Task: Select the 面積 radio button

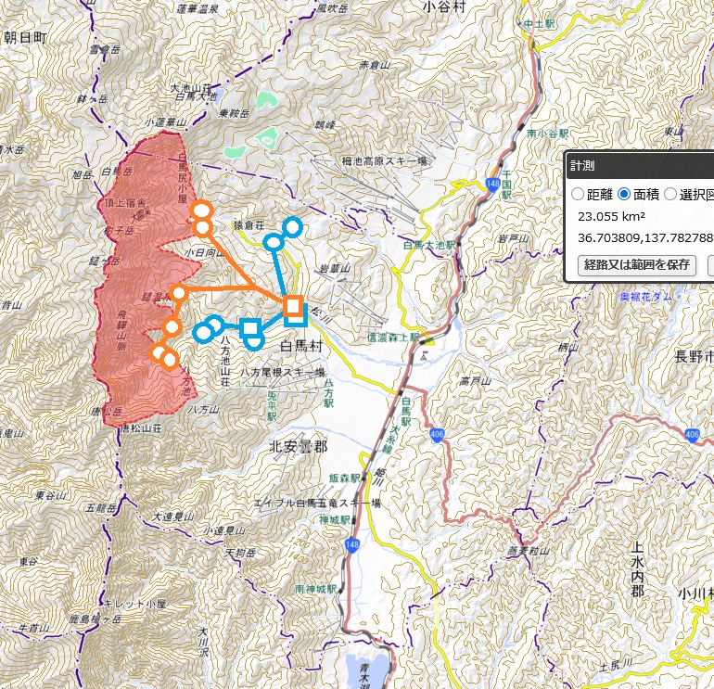Action: pos(624,195)
